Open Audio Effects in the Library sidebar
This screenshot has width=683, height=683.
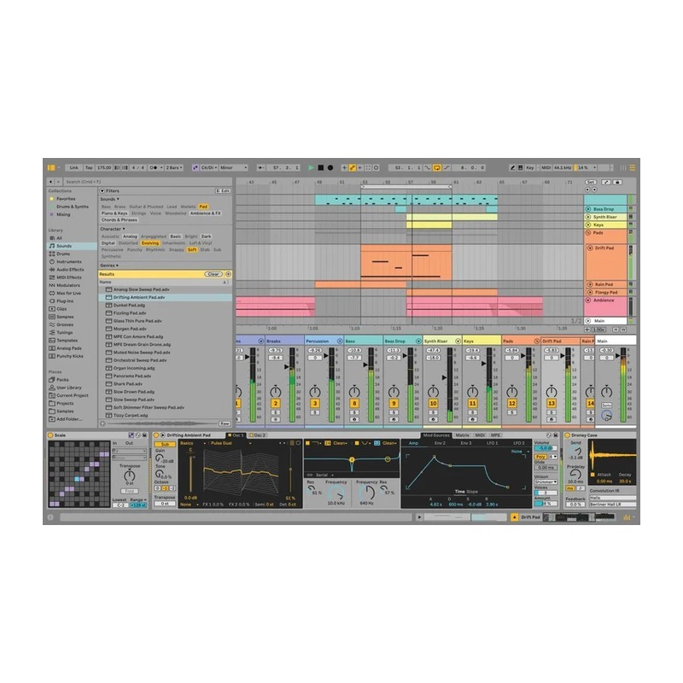[x=70, y=270]
